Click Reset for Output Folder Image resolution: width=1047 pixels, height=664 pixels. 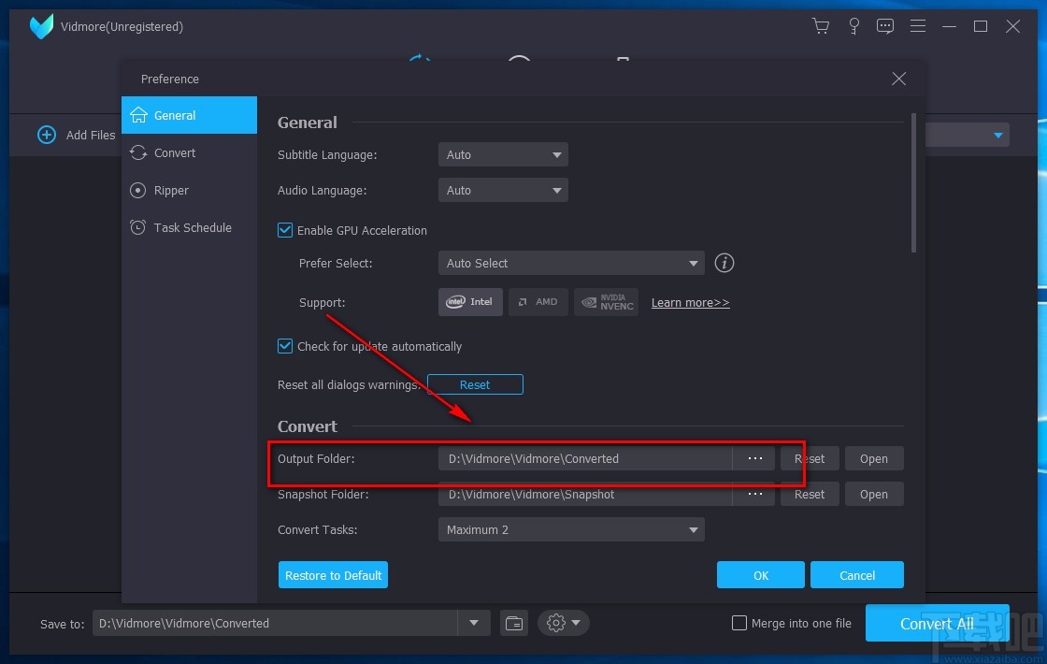click(810, 459)
